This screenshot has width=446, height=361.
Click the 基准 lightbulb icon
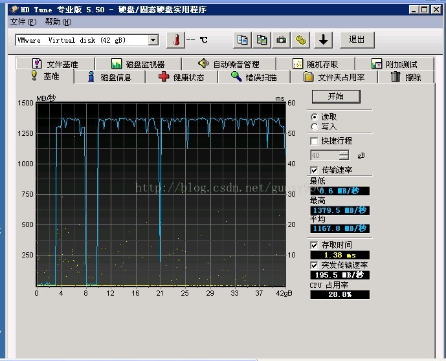point(34,76)
